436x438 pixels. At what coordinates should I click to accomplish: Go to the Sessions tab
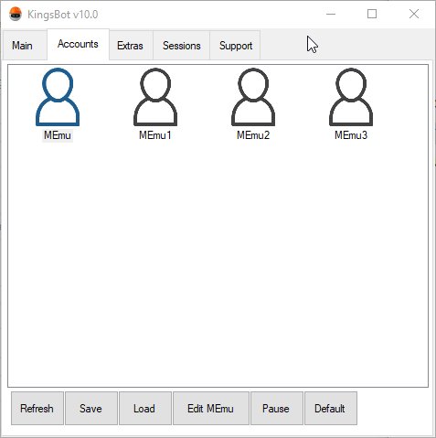(182, 46)
